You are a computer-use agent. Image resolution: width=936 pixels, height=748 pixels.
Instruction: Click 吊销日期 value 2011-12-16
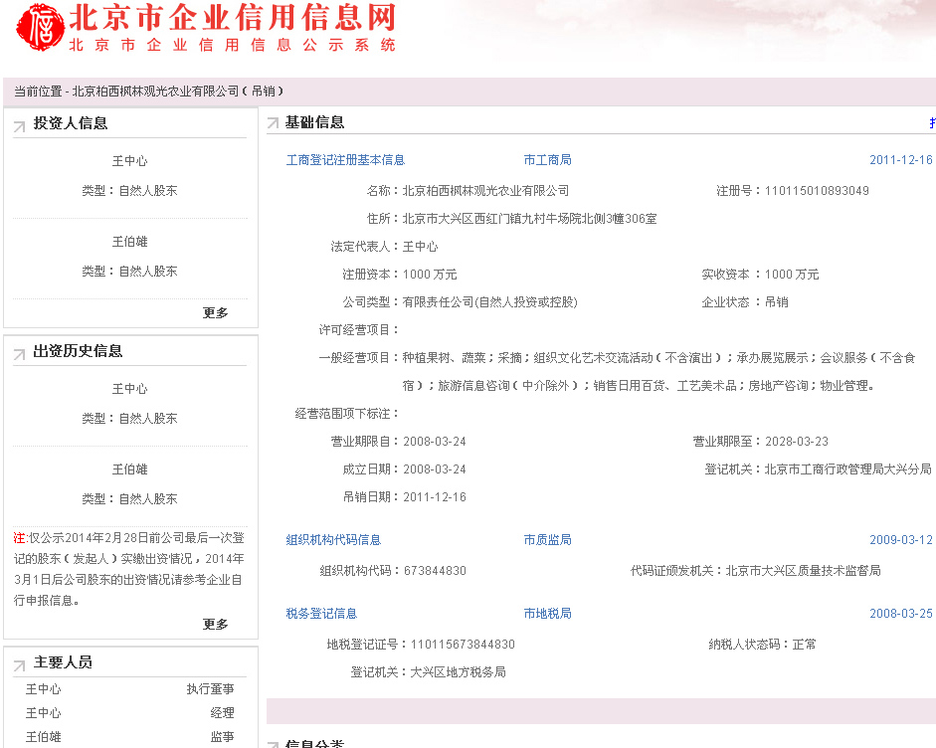pos(435,497)
